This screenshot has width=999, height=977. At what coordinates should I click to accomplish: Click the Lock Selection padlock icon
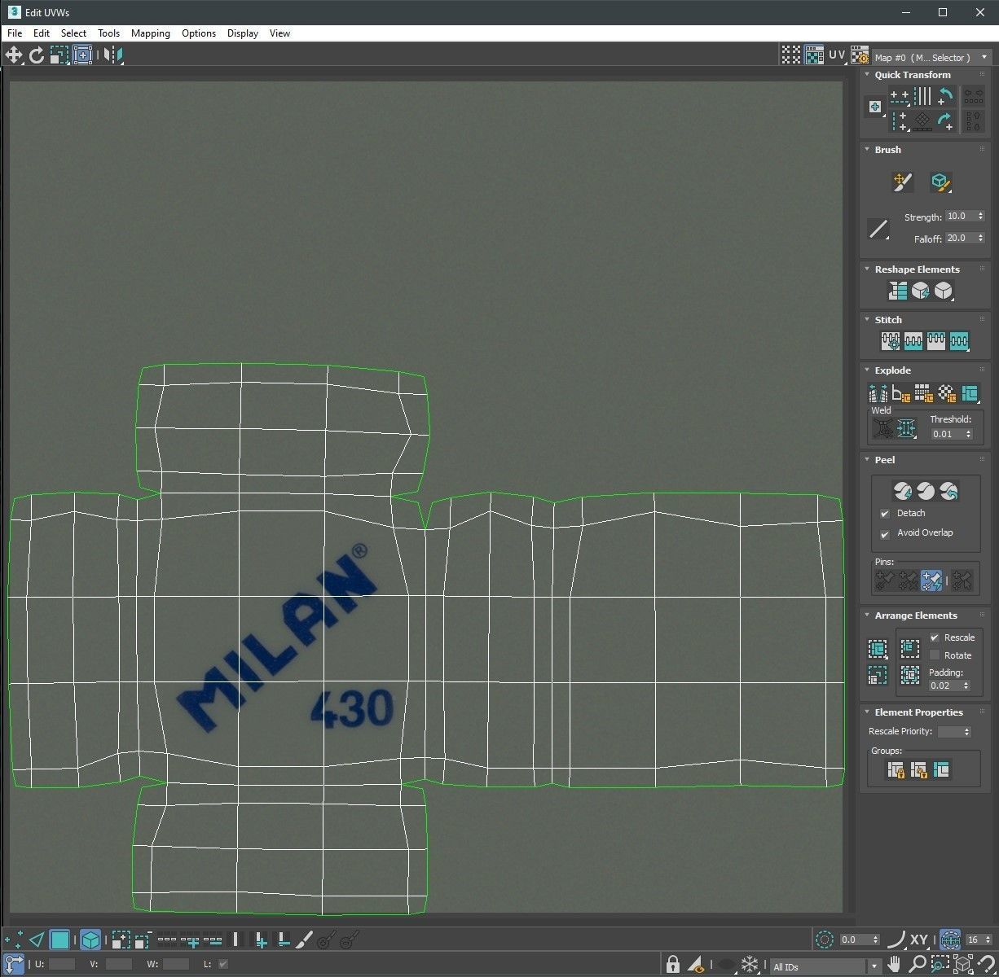[673, 965]
